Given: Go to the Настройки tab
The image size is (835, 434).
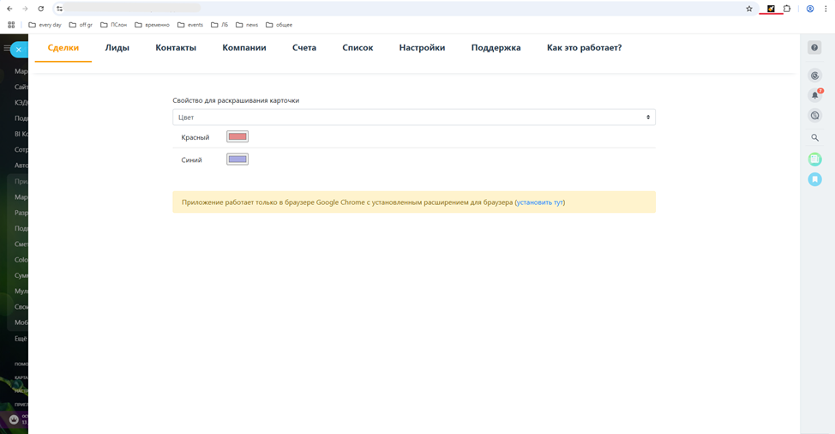Looking at the screenshot, I should point(422,48).
